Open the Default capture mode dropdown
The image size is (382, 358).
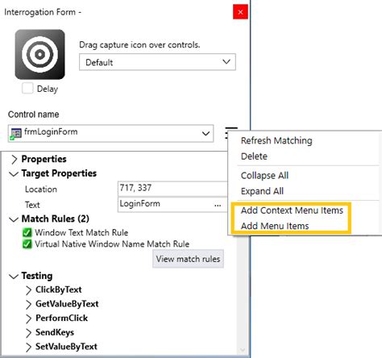157,62
